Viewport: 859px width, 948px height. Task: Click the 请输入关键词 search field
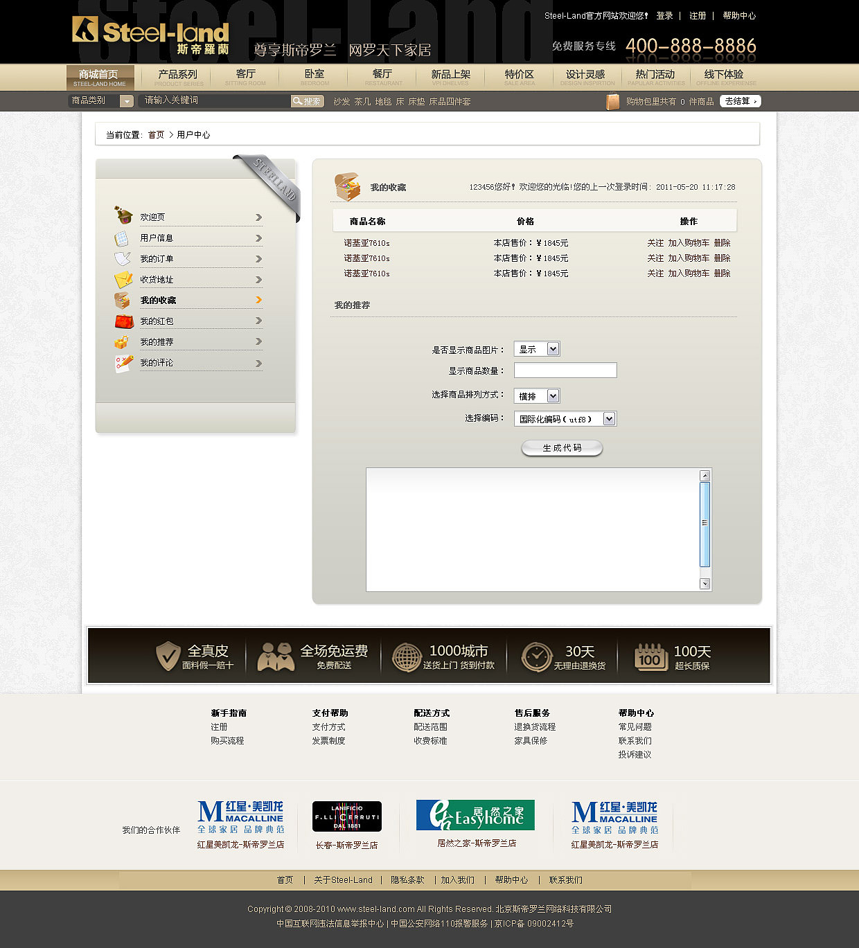coord(215,101)
